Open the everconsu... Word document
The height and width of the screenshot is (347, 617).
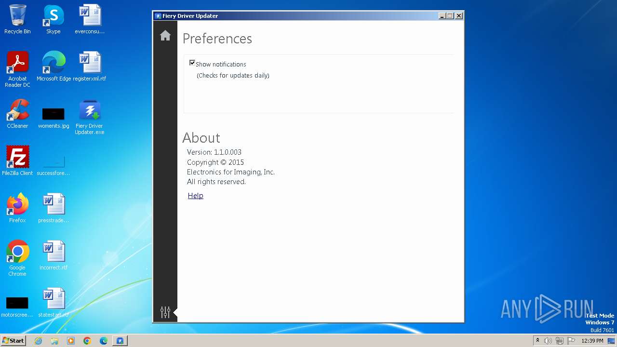point(90,19)
